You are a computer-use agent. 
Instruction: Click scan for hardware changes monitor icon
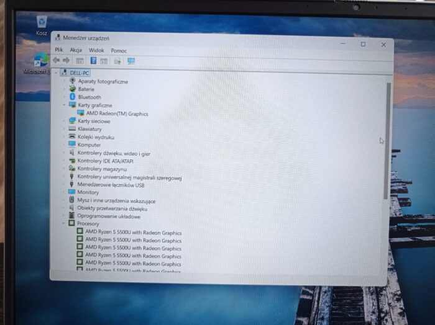pos(131,61)
